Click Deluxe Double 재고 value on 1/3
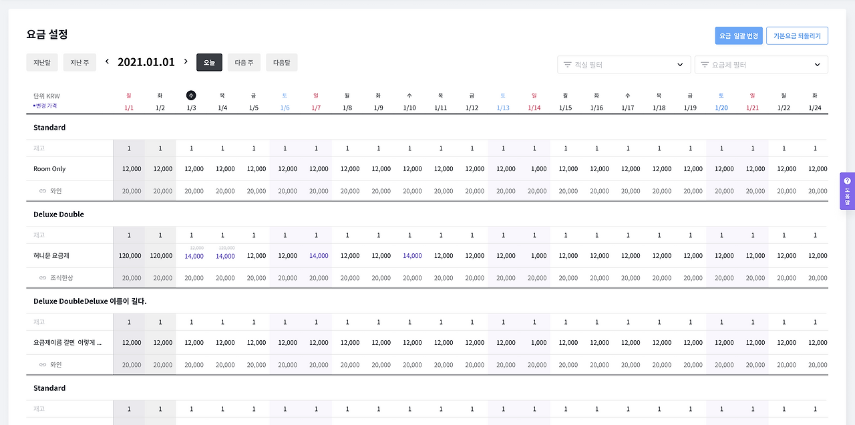 [191, 235]
